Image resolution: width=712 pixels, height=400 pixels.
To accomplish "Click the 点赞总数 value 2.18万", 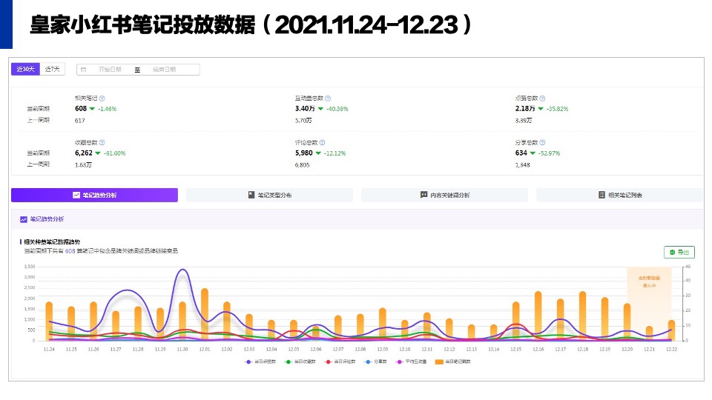I will [525, 109].
